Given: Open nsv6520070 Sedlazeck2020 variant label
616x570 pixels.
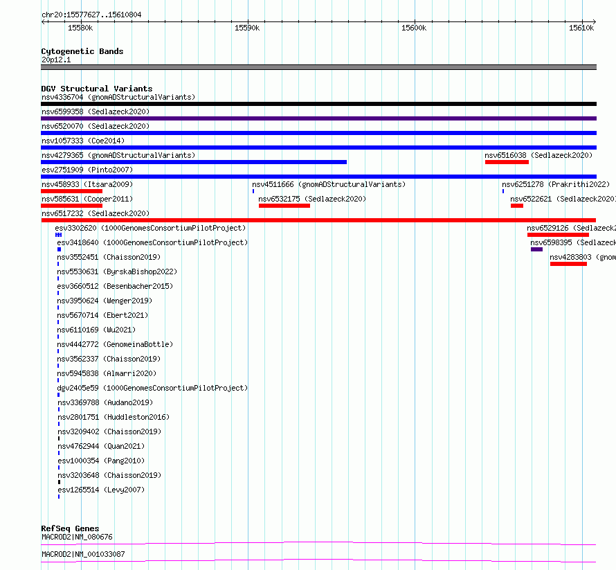Looking at the screenshot, I should [x=96, y=126].
